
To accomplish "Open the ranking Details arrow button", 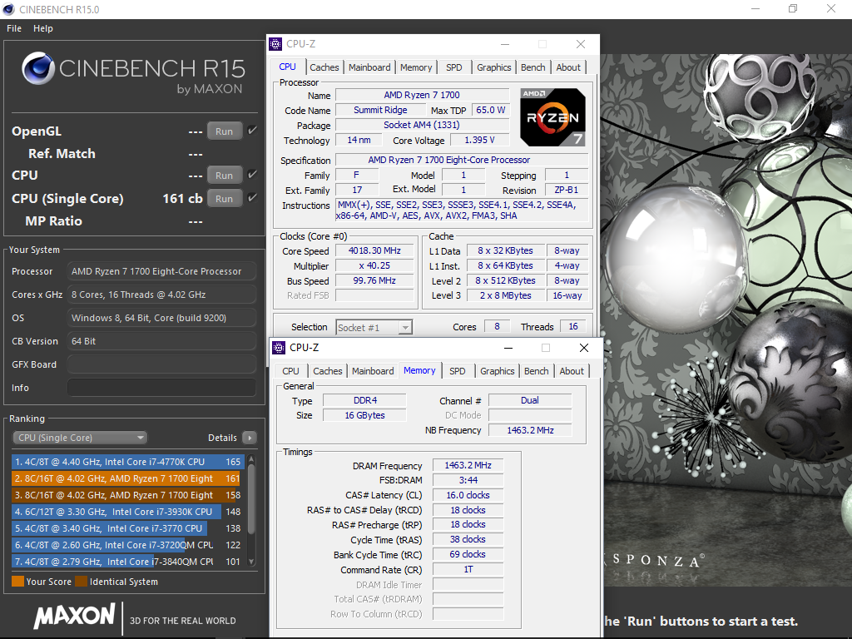I will pyautogui.click(x=250, y=438).
